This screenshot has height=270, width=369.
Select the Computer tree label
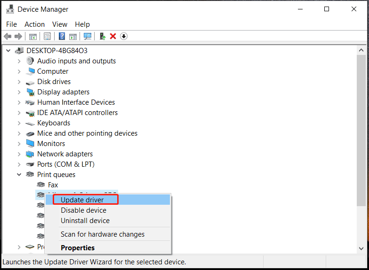tap(53, 71)
